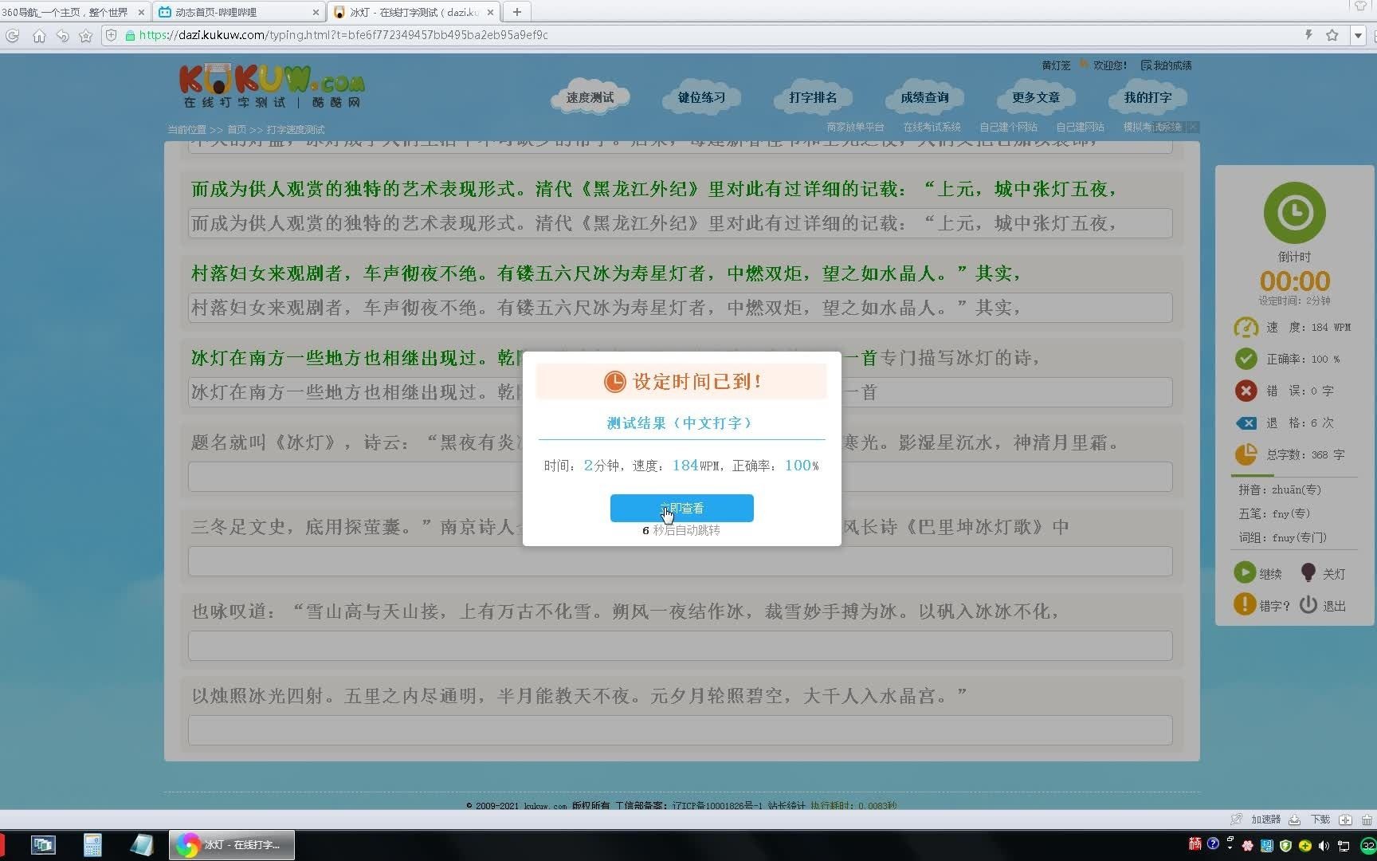Click the blue question mark tray icon

(x=1213, y=843)
